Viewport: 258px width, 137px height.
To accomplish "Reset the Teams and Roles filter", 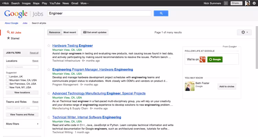I will pyautogui.click(x=35, y=102).
